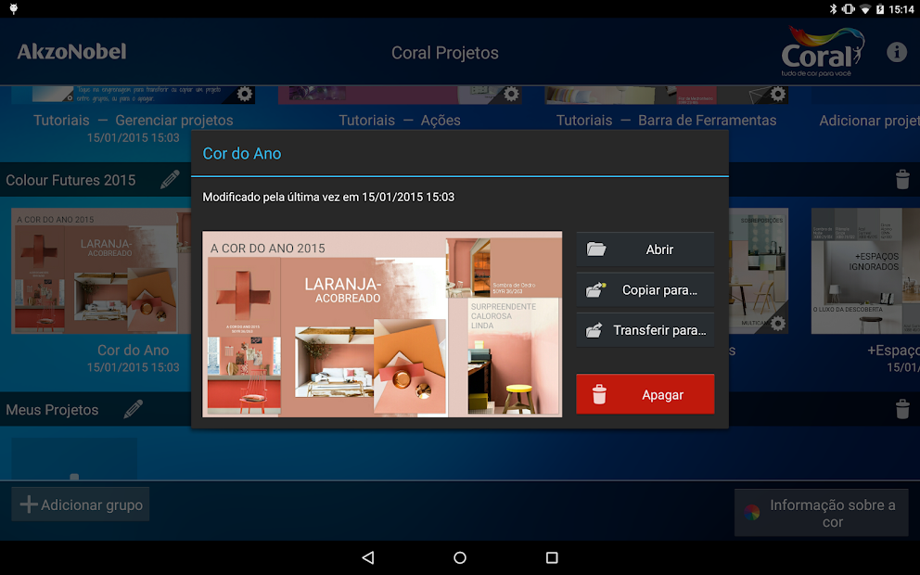
Task: Edit the Meus Projetos group name
Action: [134, 409]
